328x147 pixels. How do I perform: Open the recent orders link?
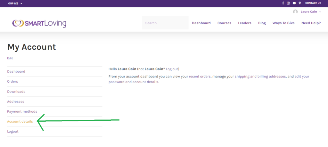coord(200,77)
